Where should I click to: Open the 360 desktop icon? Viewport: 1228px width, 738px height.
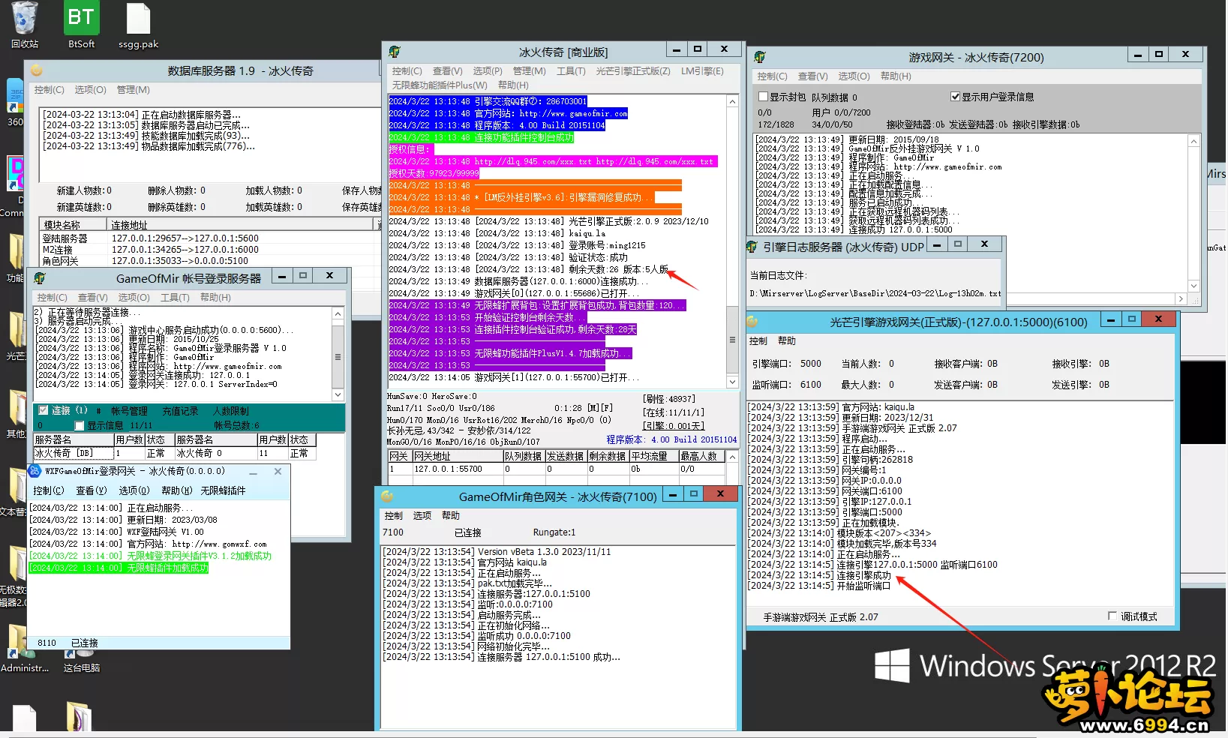point(15,103)
